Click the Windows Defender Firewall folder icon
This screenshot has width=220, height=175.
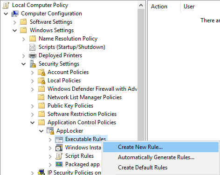pyautogui.click(x=41, y=89)
